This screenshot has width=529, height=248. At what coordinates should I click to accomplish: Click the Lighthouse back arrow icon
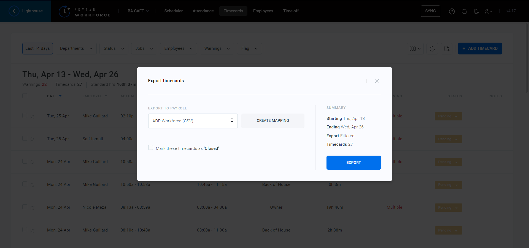click(x=14, y=11)
